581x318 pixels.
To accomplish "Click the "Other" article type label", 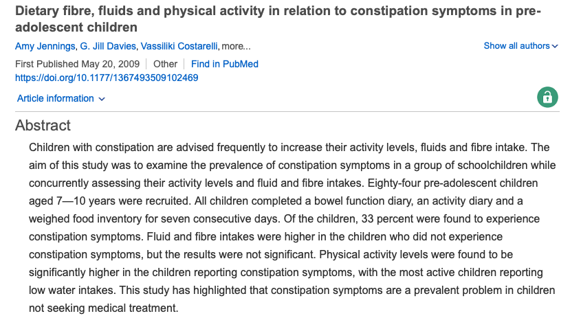I will pyautogui.click(x=165, y=64).
